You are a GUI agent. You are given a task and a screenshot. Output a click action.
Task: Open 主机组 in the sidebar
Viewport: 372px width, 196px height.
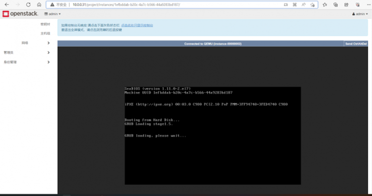click(45, 33)
